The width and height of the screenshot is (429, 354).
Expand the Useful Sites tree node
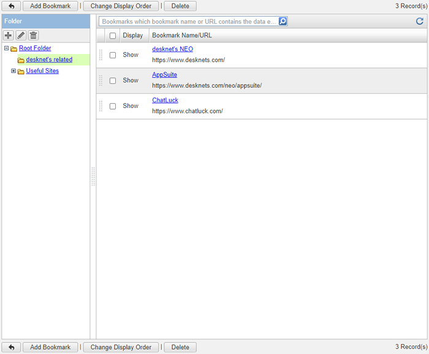[13, 71]
